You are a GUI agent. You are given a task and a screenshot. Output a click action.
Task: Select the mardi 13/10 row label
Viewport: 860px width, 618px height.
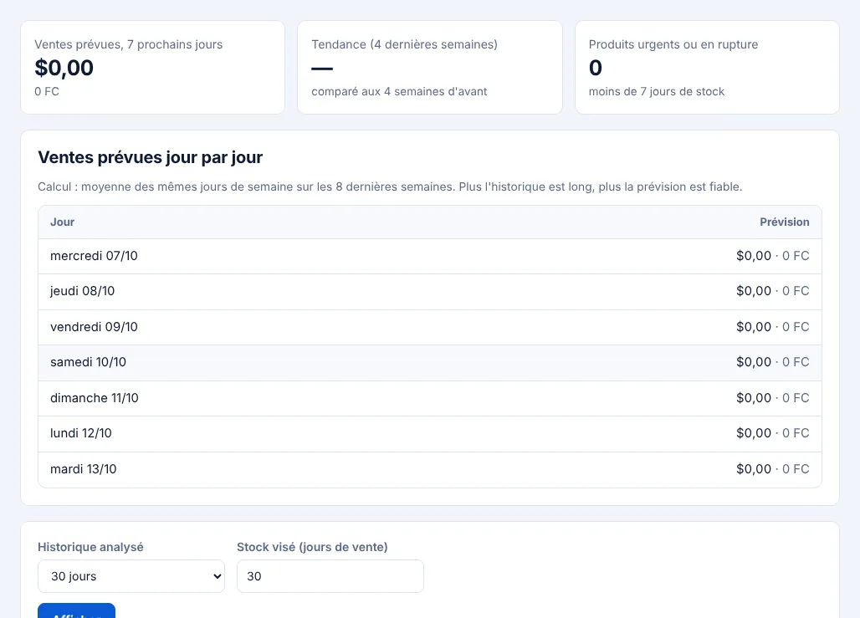click(84, 469)
